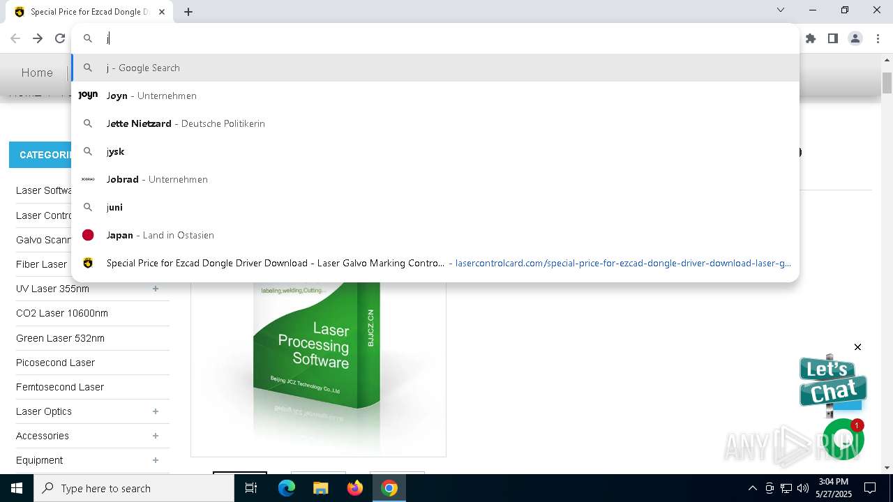Image resolution: width=893 pixels, height=502 pixels.
Task: Open a new tab with plus button
Action: (188, 12)
